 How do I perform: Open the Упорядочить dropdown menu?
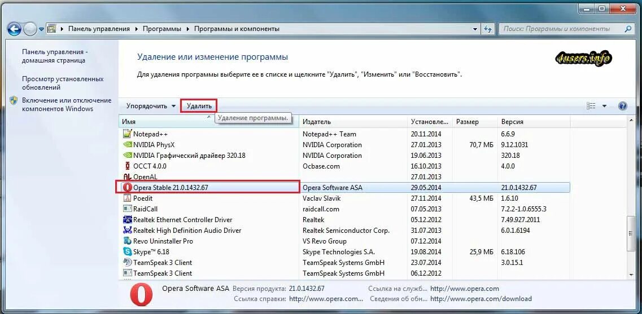tap(151, 106)
